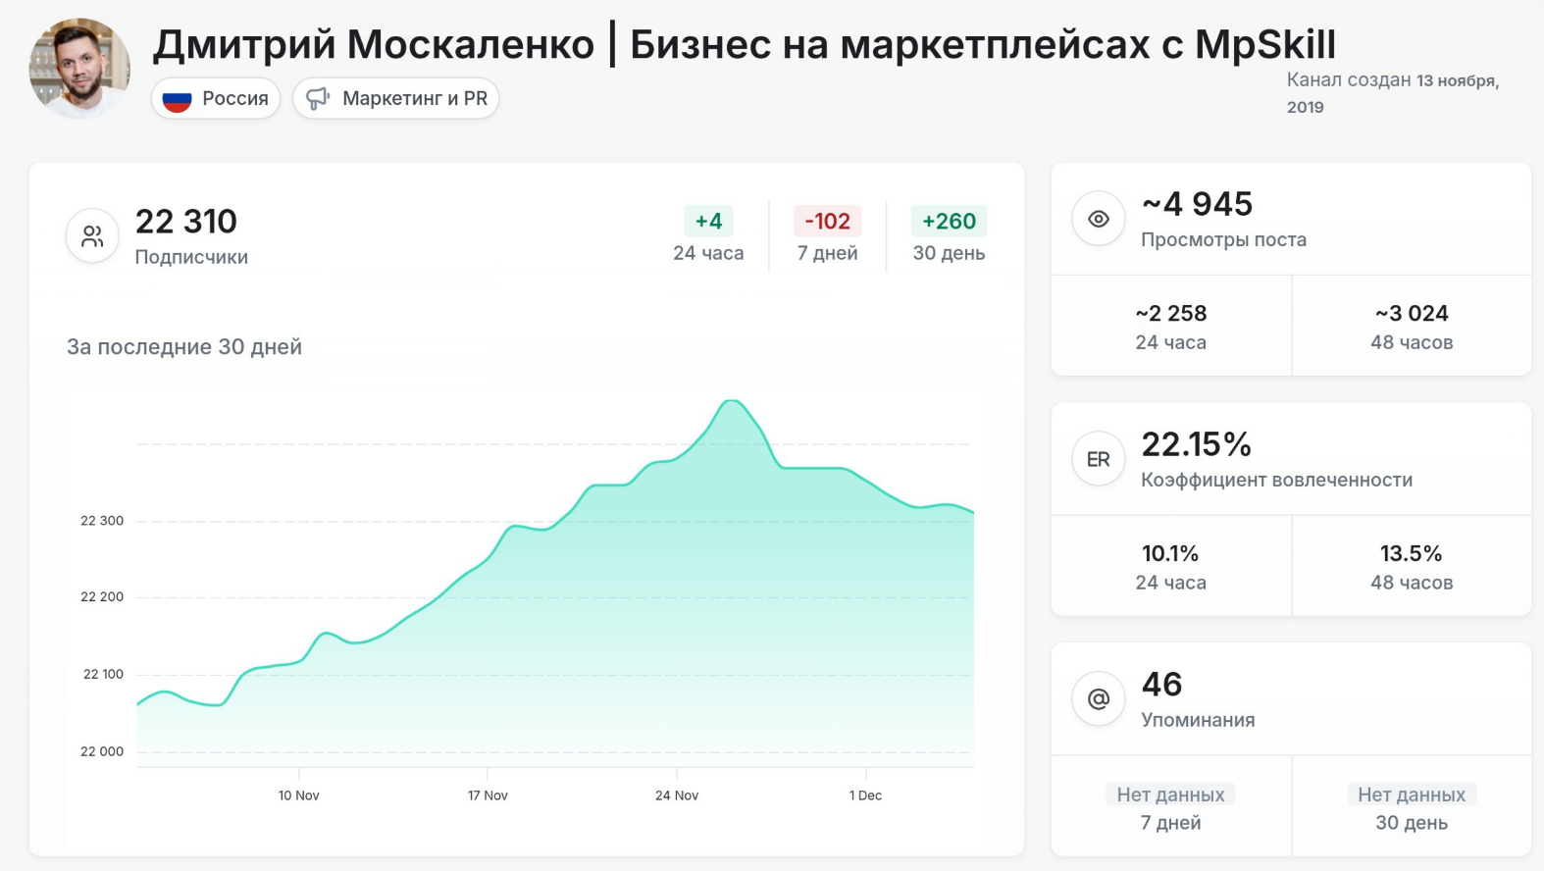Click the eye icon for Просмотры поста
The image size is (1544, 871).
[x=1098, y=218]
